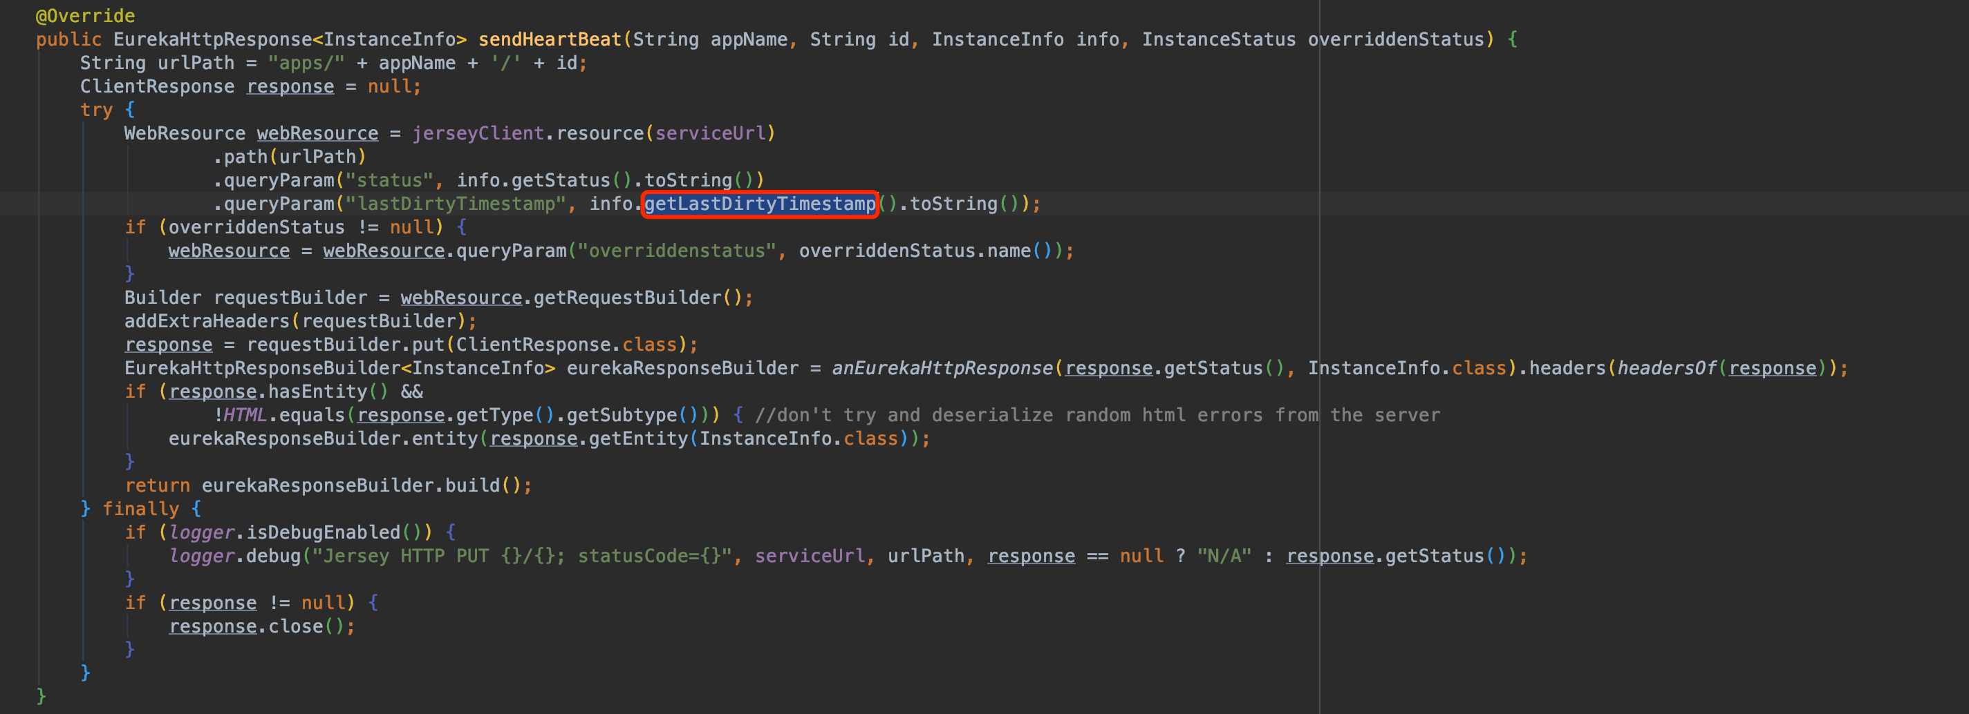The image size is (1969, 714).
Task: Click the addExtraHeaders method call
Action: point(207,322)
